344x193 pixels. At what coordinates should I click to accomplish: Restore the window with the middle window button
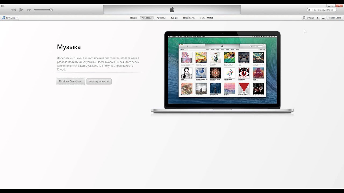point(333,6)
